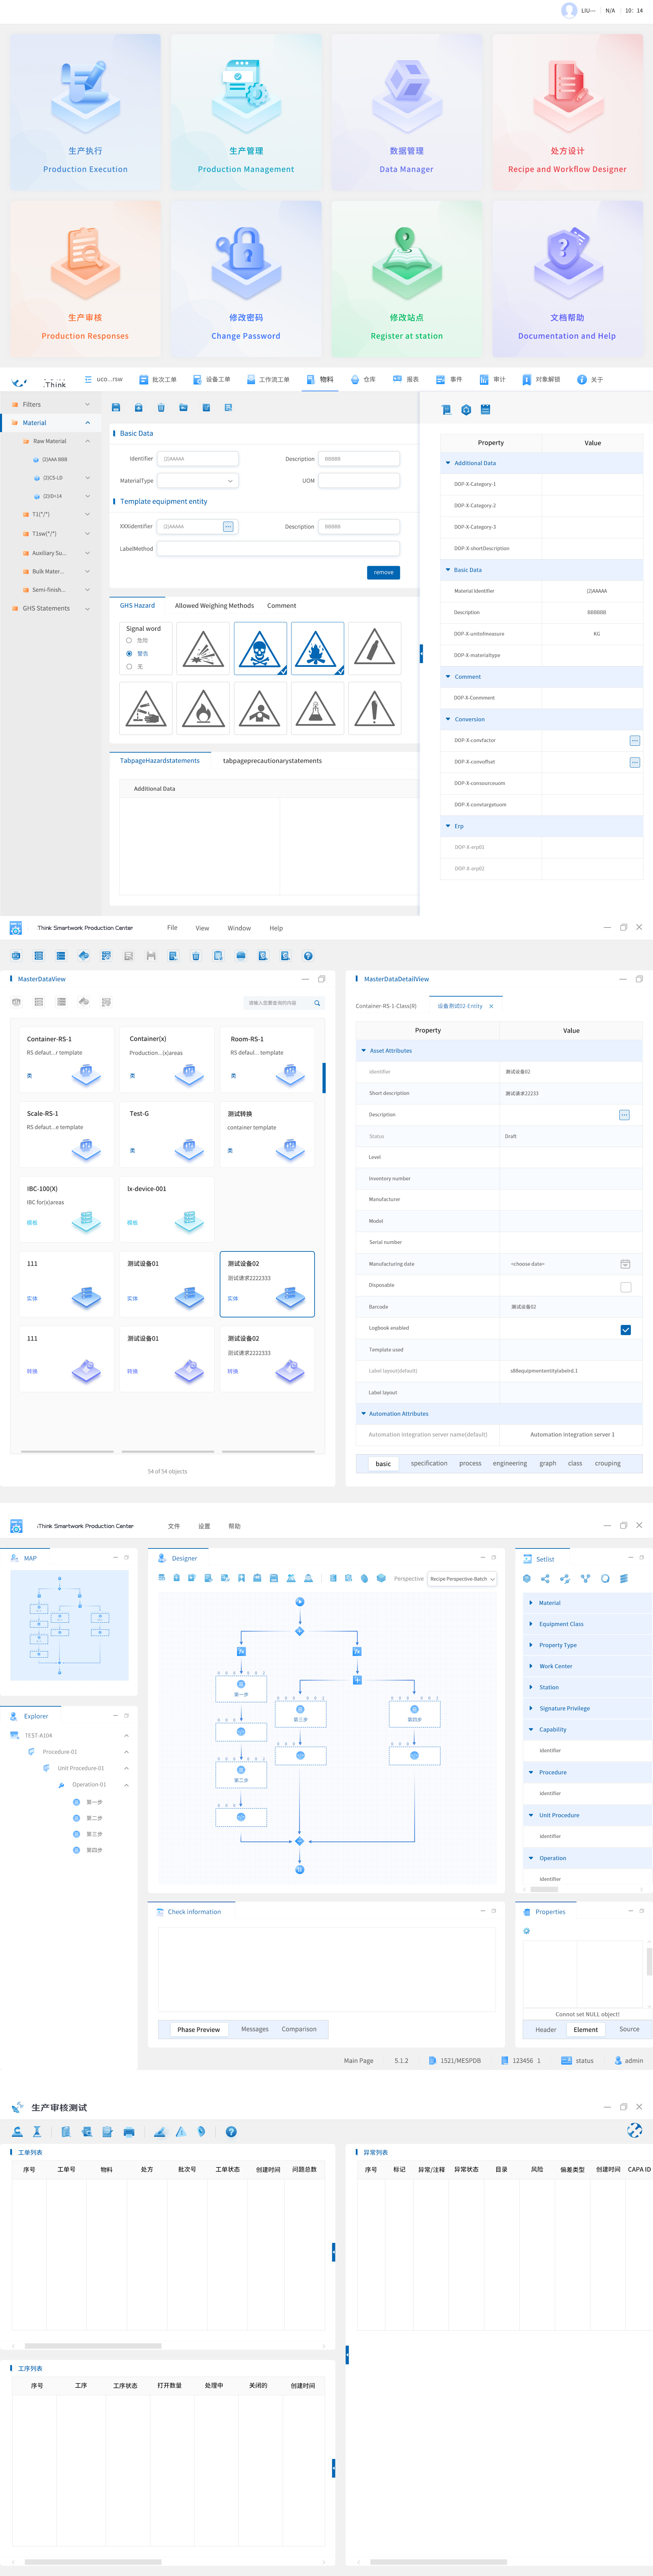Click the calendar icon for Manufacturing date

pos(625,1264)
